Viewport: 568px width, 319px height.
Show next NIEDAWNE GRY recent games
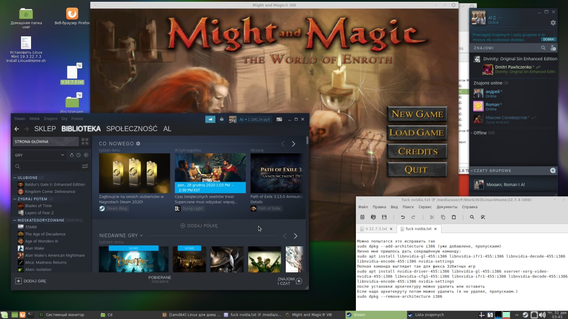296,236
